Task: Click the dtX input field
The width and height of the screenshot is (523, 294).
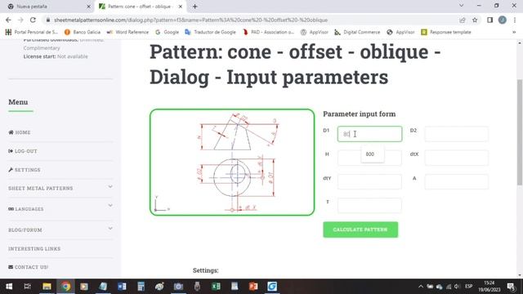Action: tap(456, 158)
